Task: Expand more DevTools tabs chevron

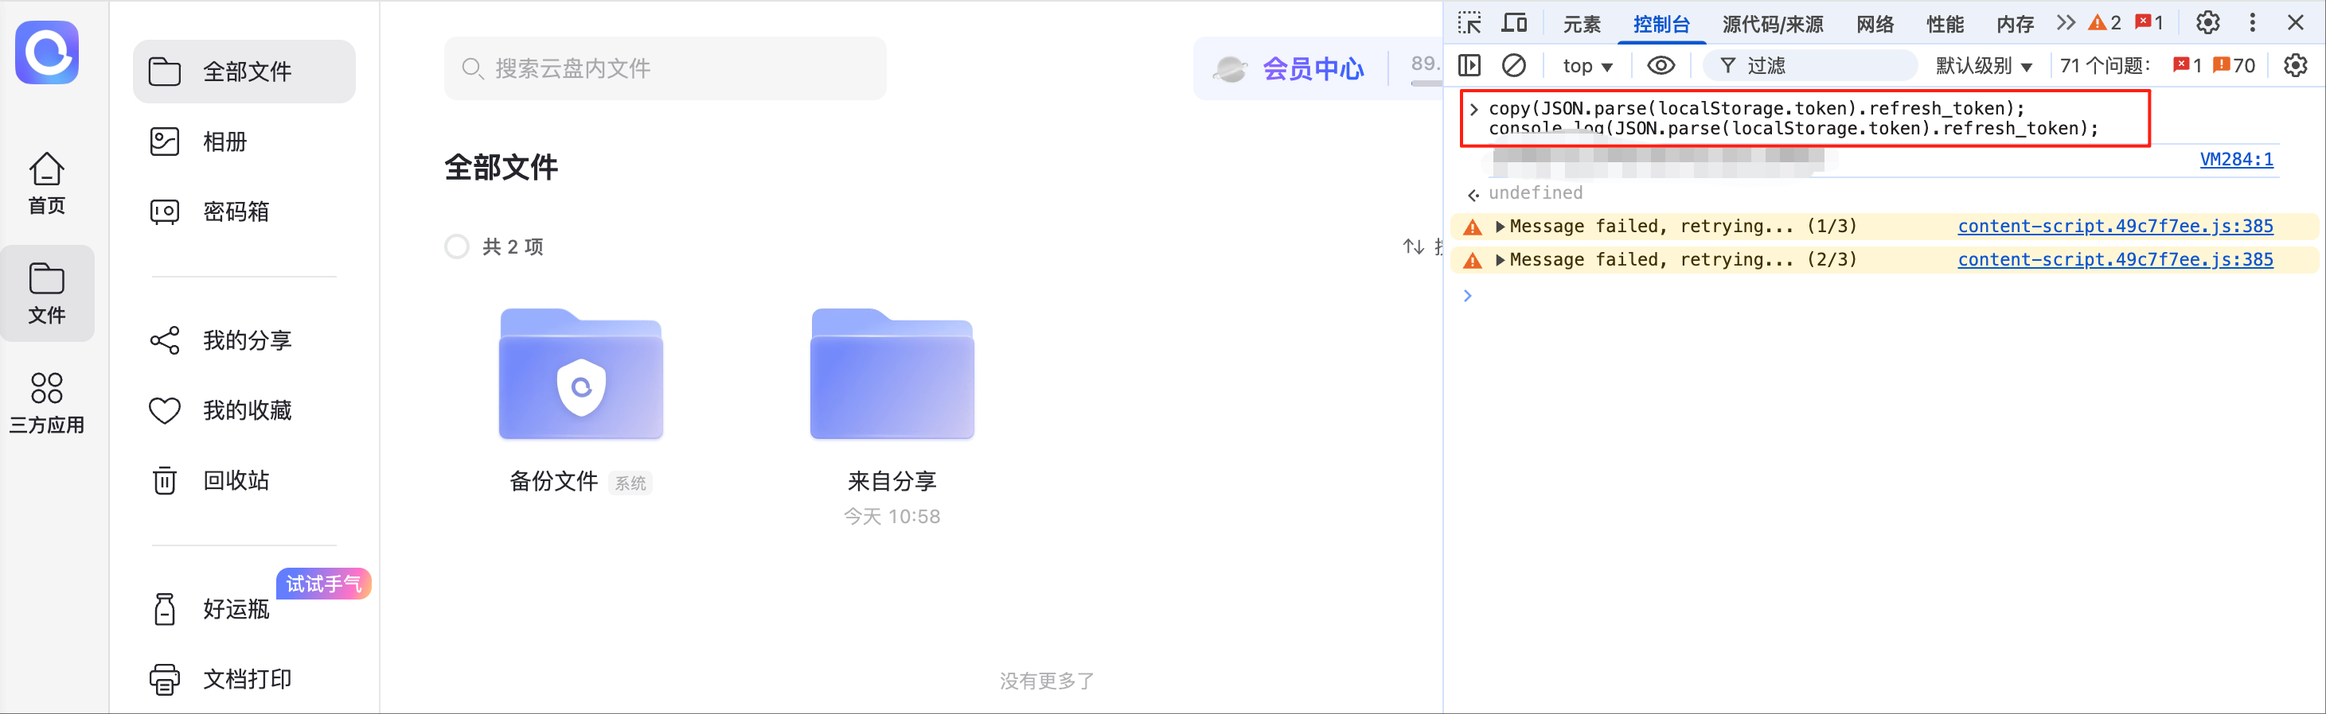Action: click(2065, 22)
